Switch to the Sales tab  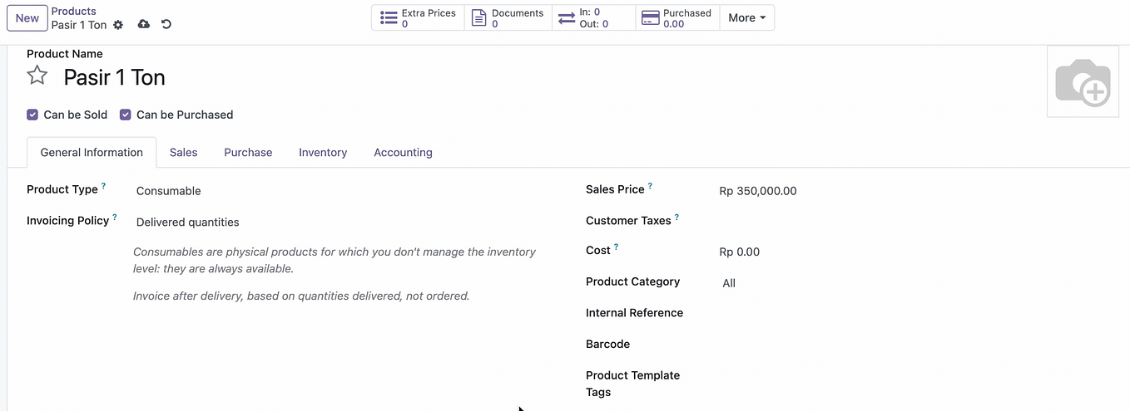pyautogui.click(x=184, y=153)
